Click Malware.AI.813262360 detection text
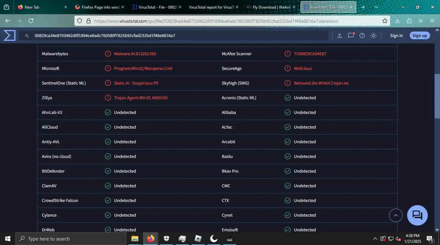The image size is (440, 245). pyautogui.click(x=135, y=54)
